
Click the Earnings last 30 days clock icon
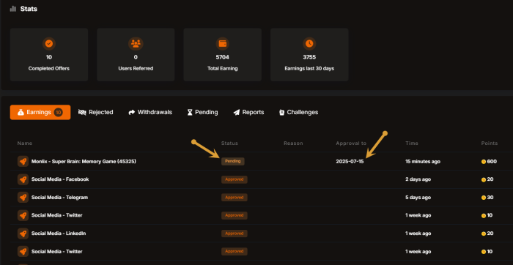[x=309, y=43]
